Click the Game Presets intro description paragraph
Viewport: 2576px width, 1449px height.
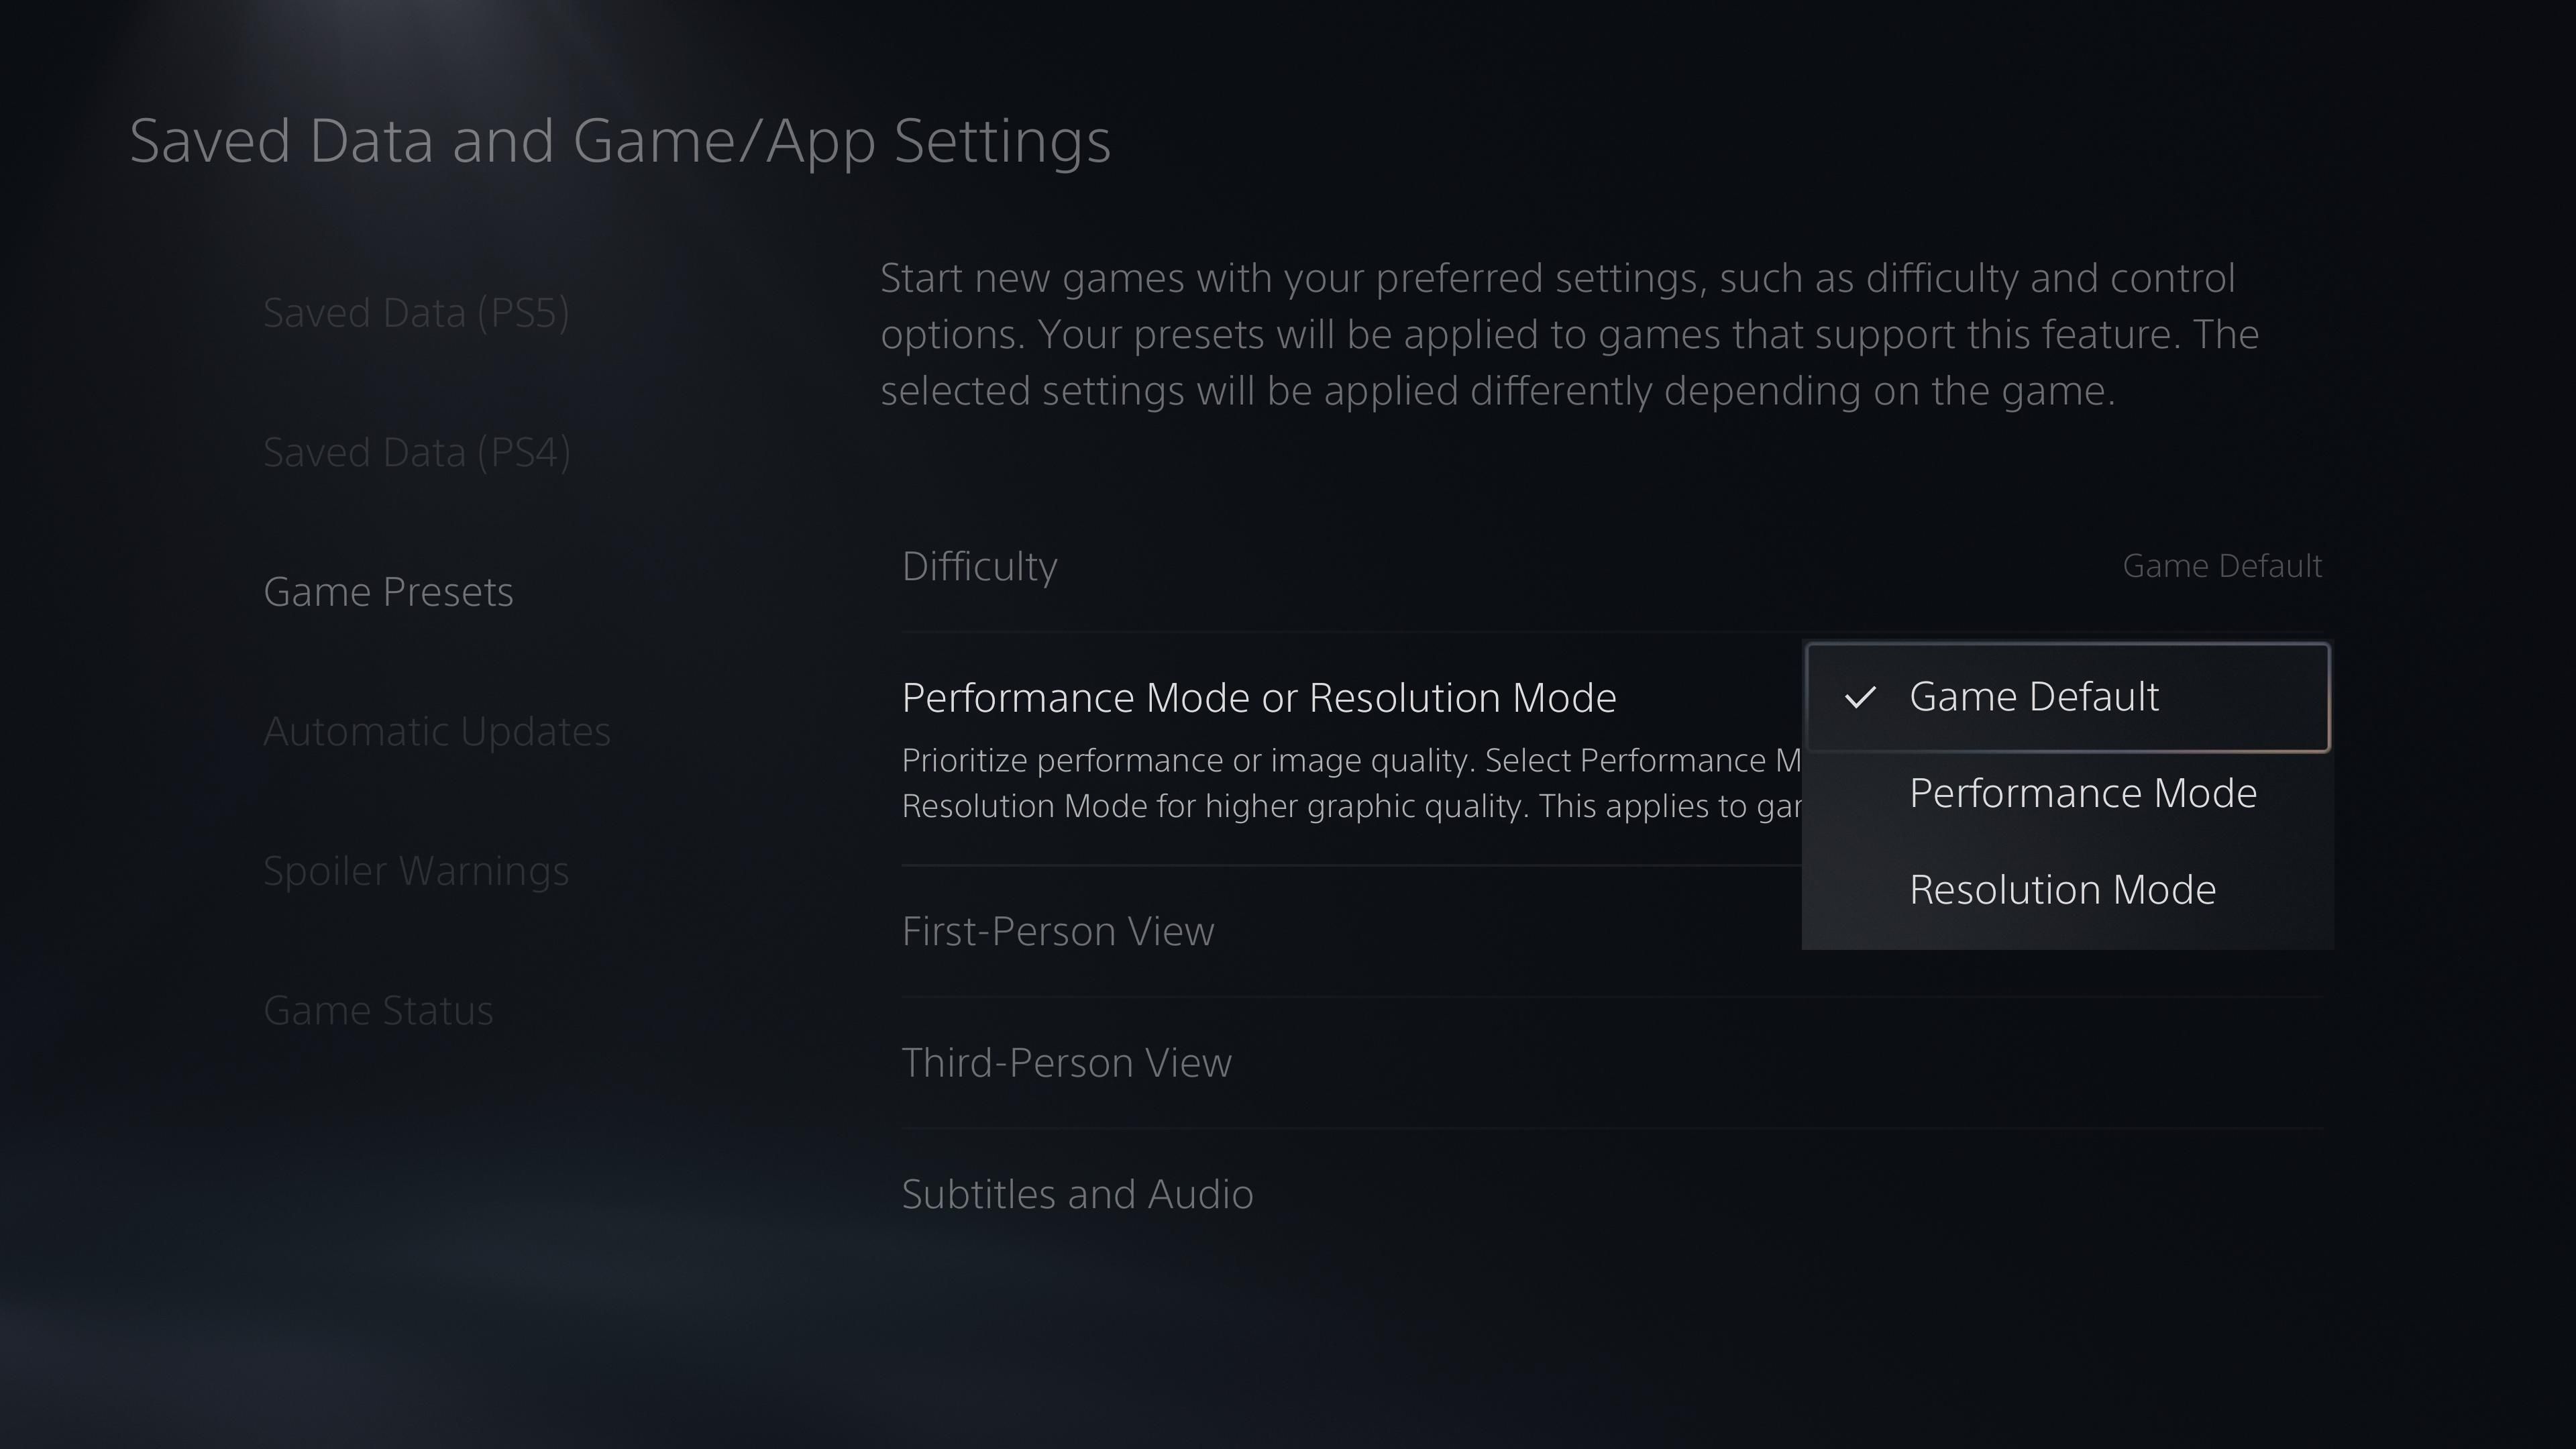(x=1569, y=334)
